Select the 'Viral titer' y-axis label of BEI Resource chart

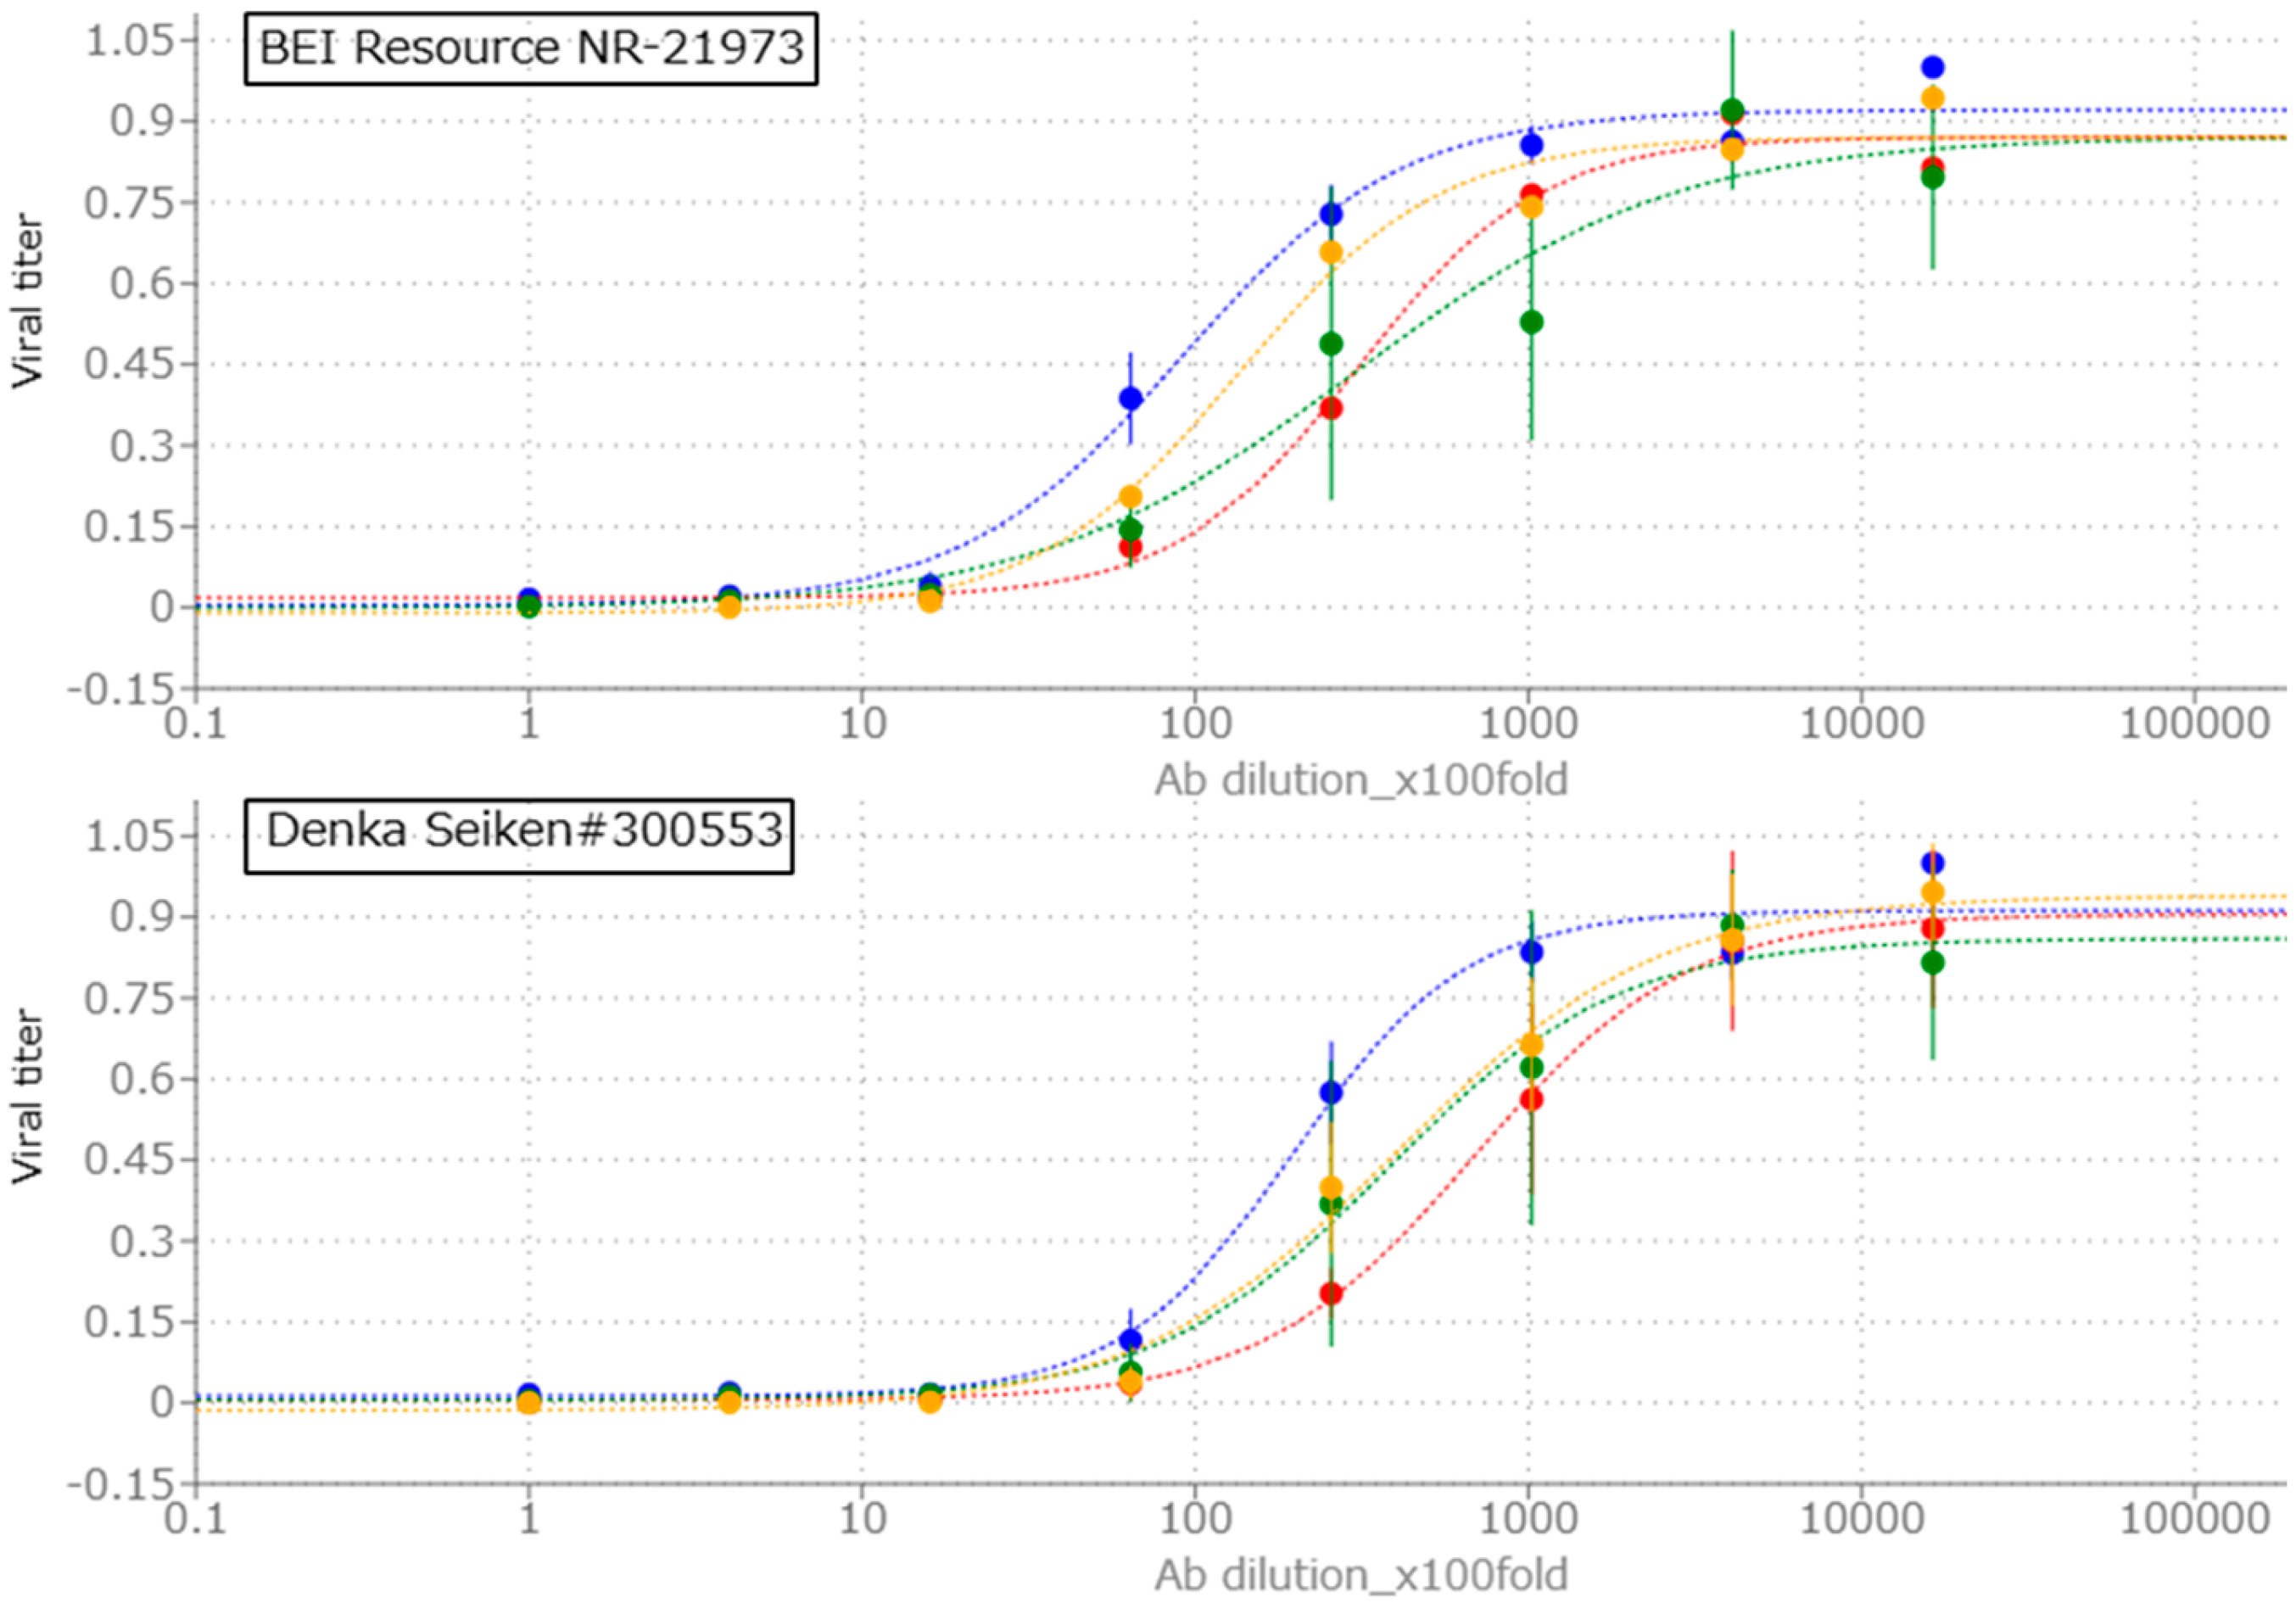click(27, 300)
